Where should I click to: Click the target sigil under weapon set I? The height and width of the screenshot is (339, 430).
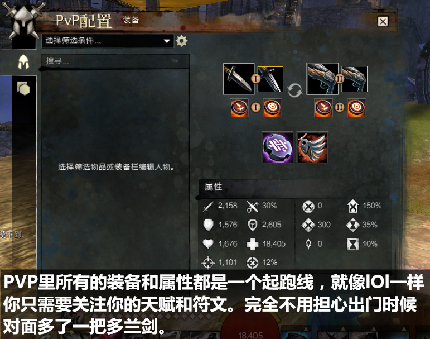(x=272, y=107)
